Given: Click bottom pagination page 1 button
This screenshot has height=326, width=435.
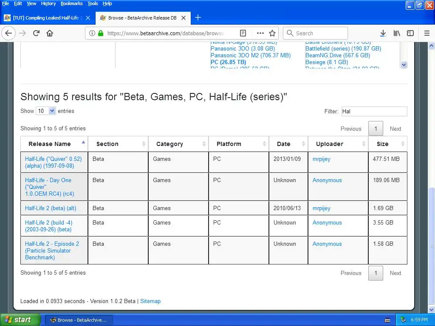Looking at the screenshot, I should coord(376,273).
